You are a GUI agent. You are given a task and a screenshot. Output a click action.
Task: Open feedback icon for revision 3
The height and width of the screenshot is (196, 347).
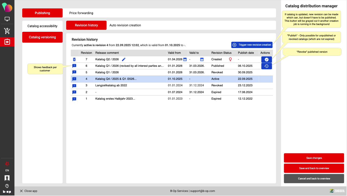[x=74, y=86]
